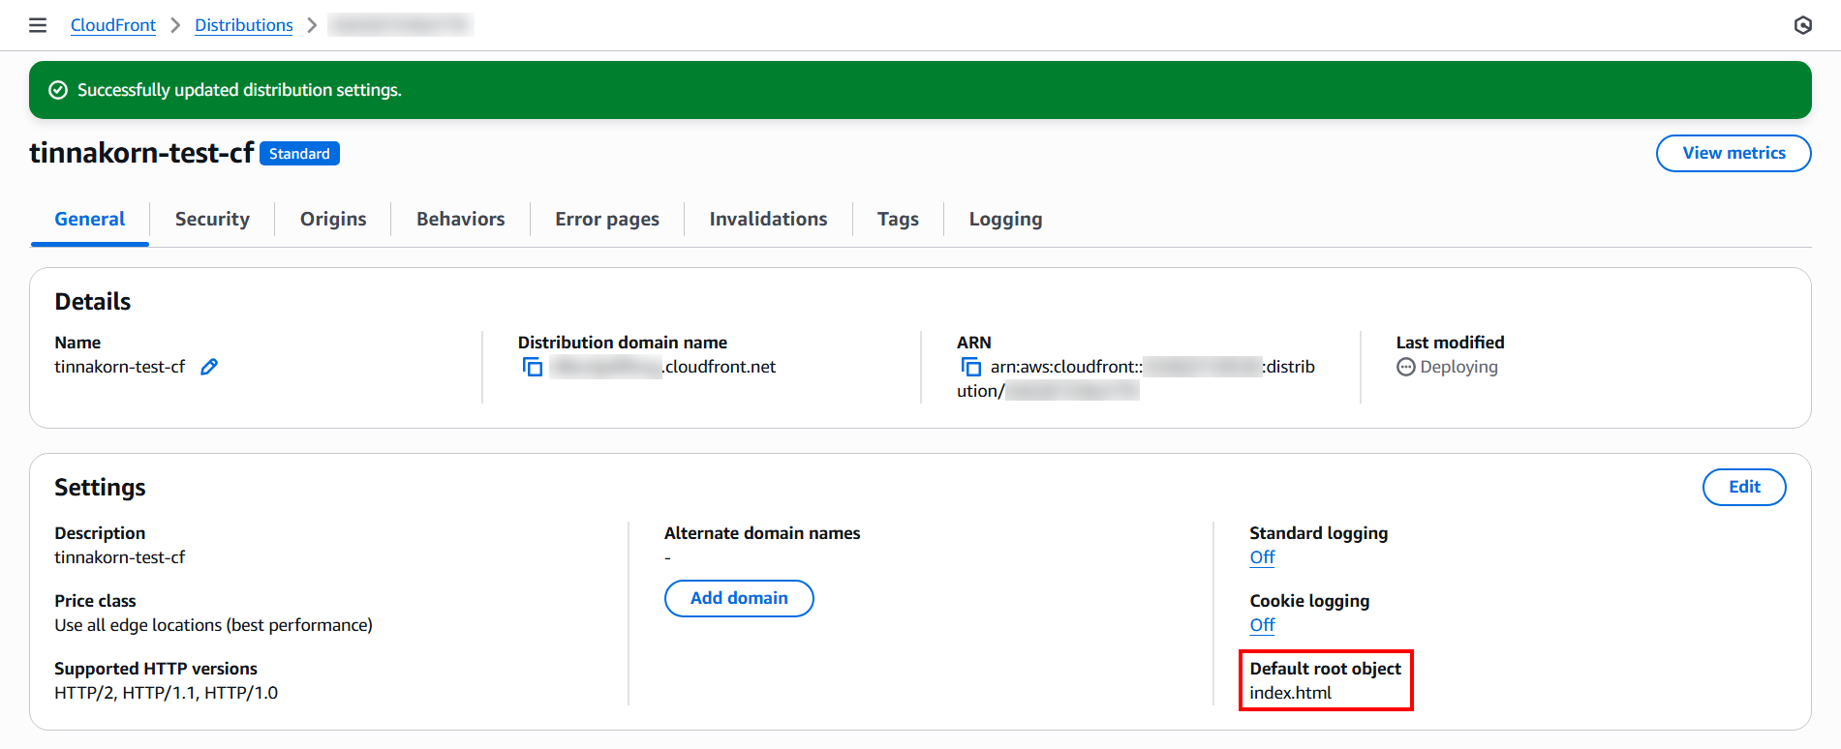The height and width of the screenshot is (749, 1841).
Task: Open the Invalidations tab
Action: click(768, 219)
